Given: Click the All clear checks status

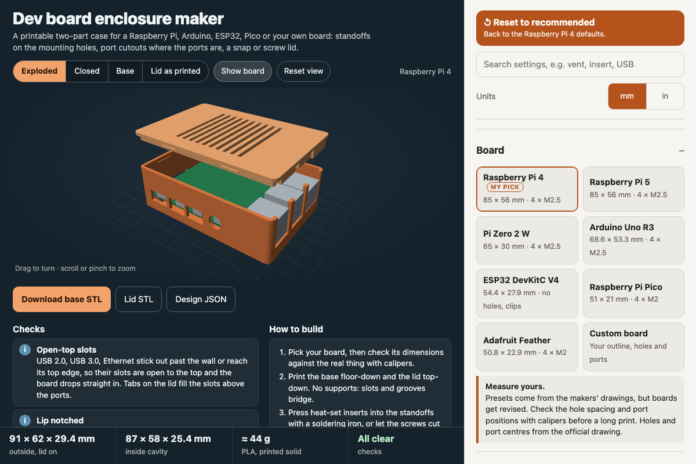Looking at the screenshot, I should click(x=376, y=438).
